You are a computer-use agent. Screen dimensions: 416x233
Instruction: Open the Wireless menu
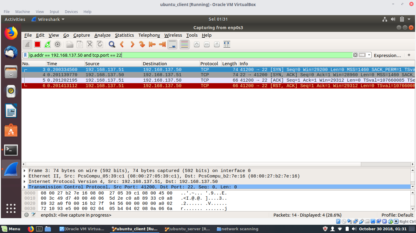pos(173,35)
